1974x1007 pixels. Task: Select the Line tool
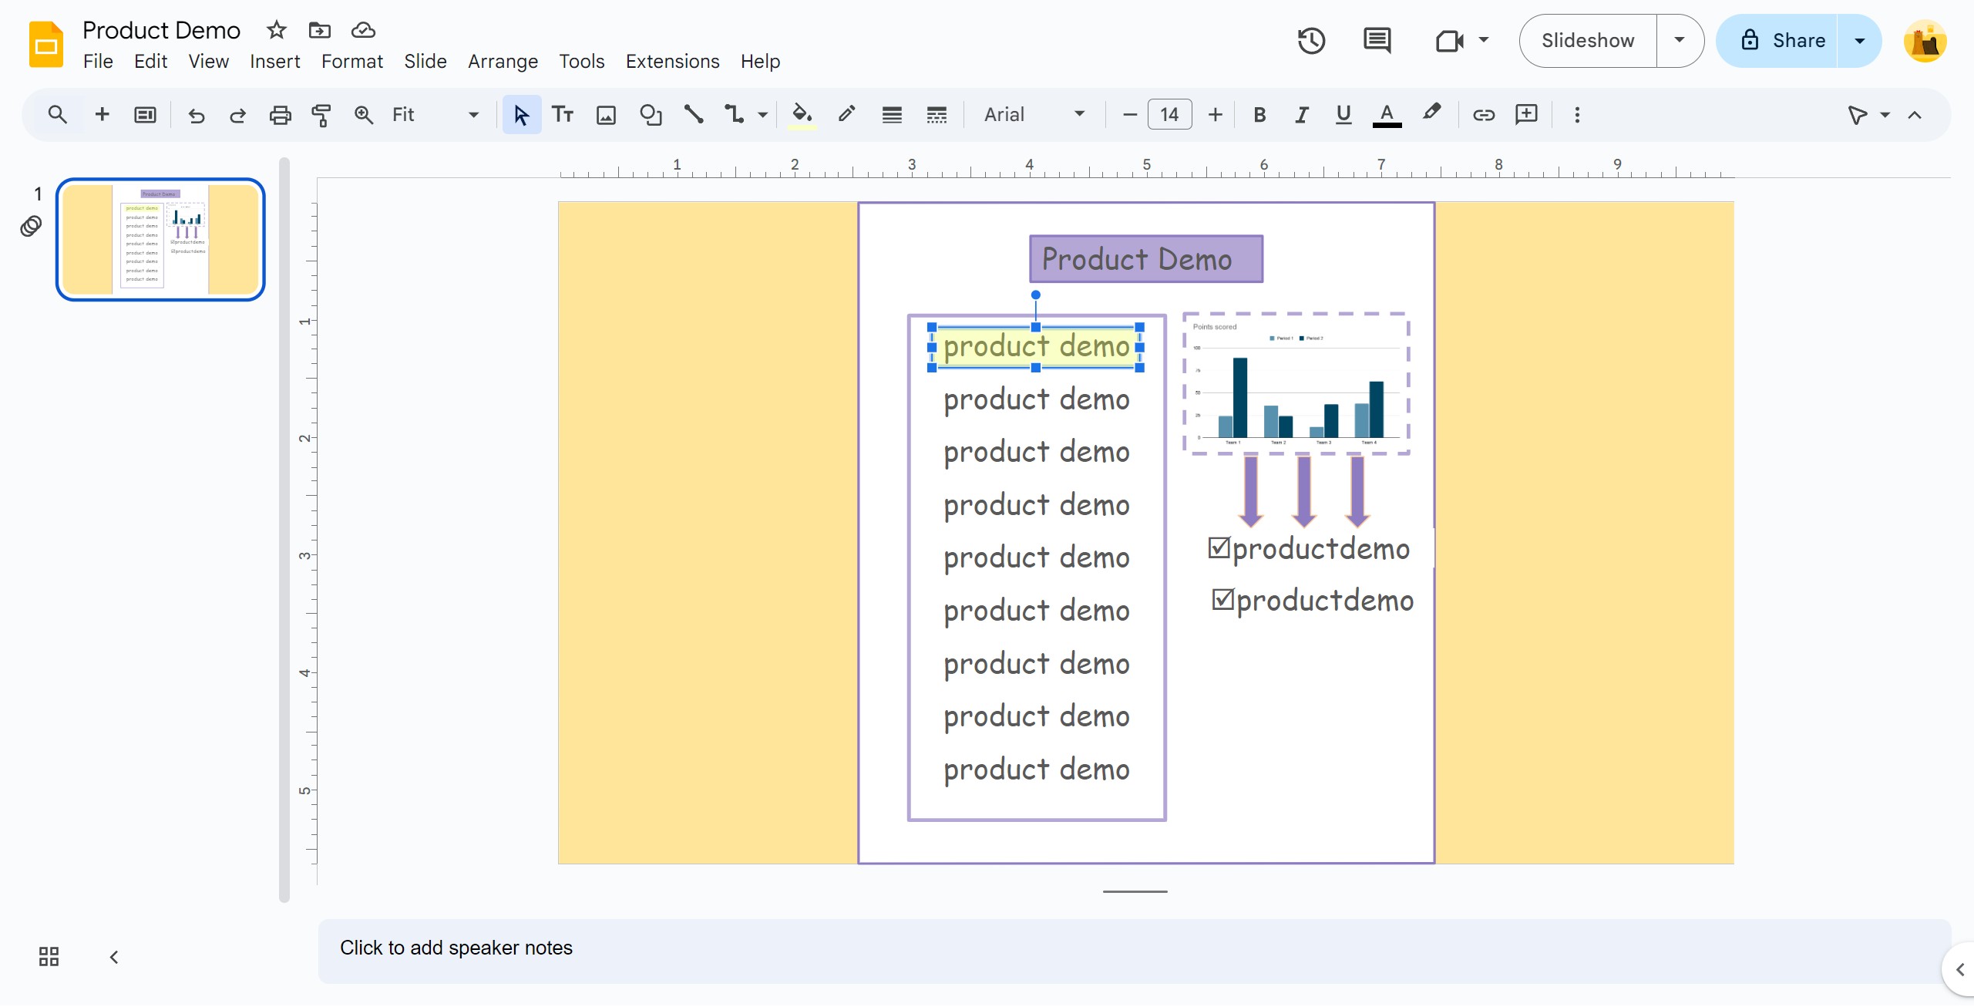(694, 115)
